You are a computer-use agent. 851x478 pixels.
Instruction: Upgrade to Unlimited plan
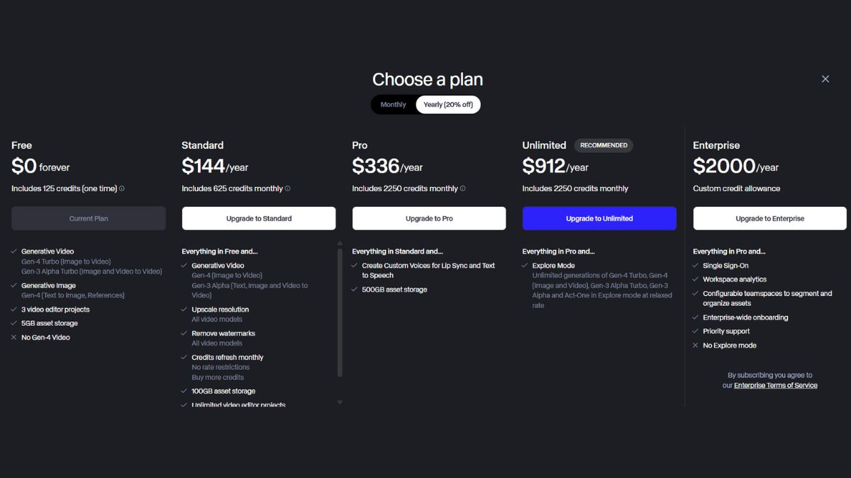pyautogui.click(x=599, y=218)
